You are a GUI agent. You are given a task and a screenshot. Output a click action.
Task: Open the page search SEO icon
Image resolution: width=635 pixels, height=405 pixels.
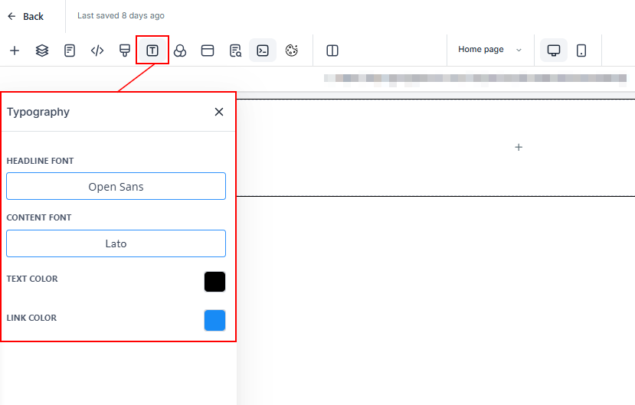235,51
